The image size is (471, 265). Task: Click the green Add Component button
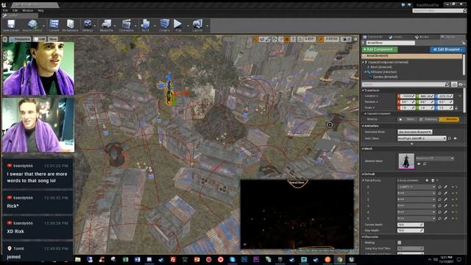pos(380,49)
